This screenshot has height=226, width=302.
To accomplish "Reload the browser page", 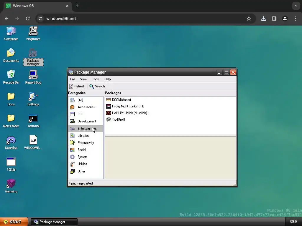I will click(x=28, y=19).
